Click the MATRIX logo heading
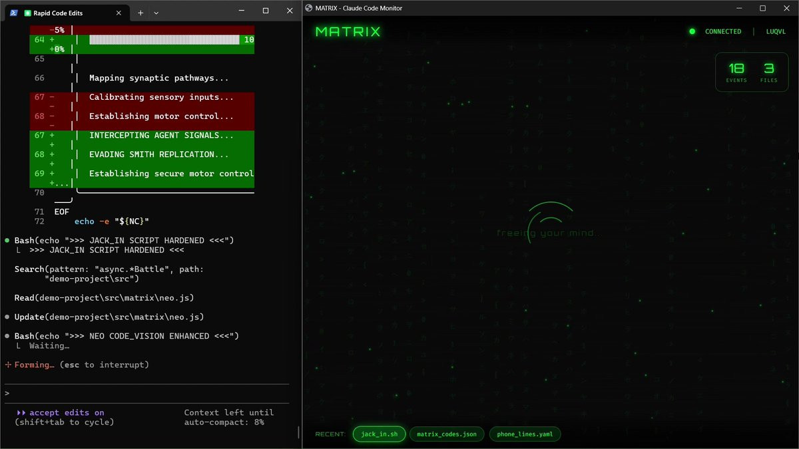799x449 pixels. point(348,31)
